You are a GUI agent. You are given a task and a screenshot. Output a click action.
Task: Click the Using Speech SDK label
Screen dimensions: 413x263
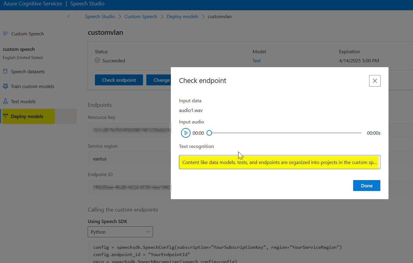pyautogui.click(x=107, y=221)
